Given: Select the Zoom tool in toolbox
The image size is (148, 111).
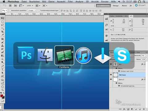Looking at the screenshot, I should click(x=2, y=90).
